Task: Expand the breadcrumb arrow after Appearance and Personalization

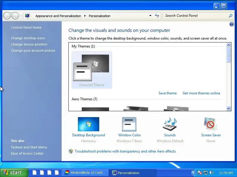Action: pos(85,16)
